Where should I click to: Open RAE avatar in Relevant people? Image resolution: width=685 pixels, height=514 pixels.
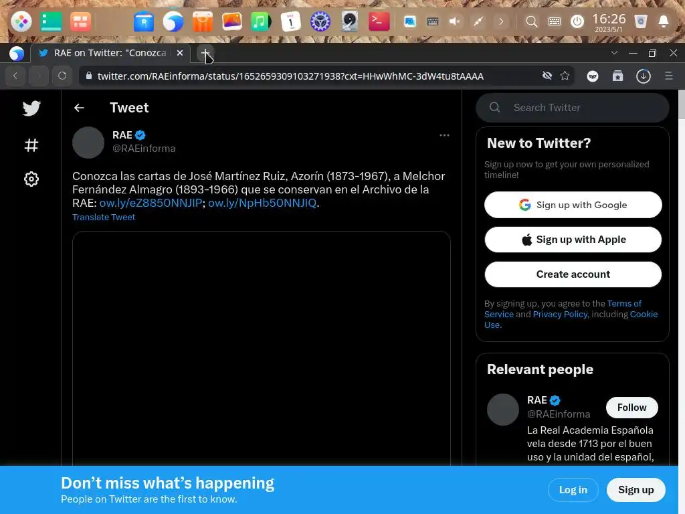(503, 410)
